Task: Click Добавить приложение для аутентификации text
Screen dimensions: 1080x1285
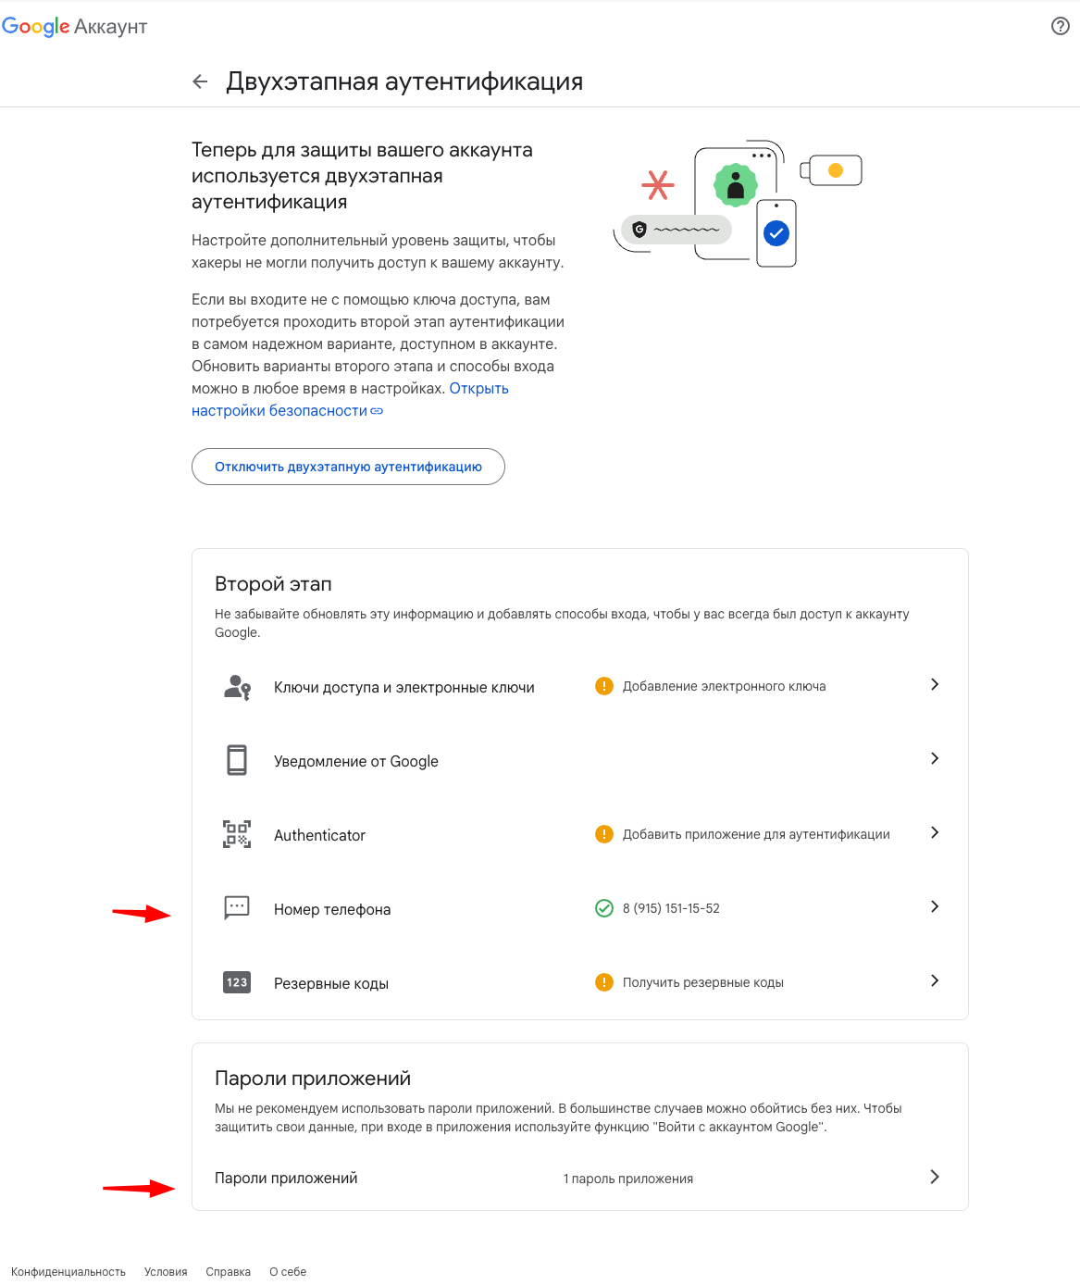Action: coord(756,834)
